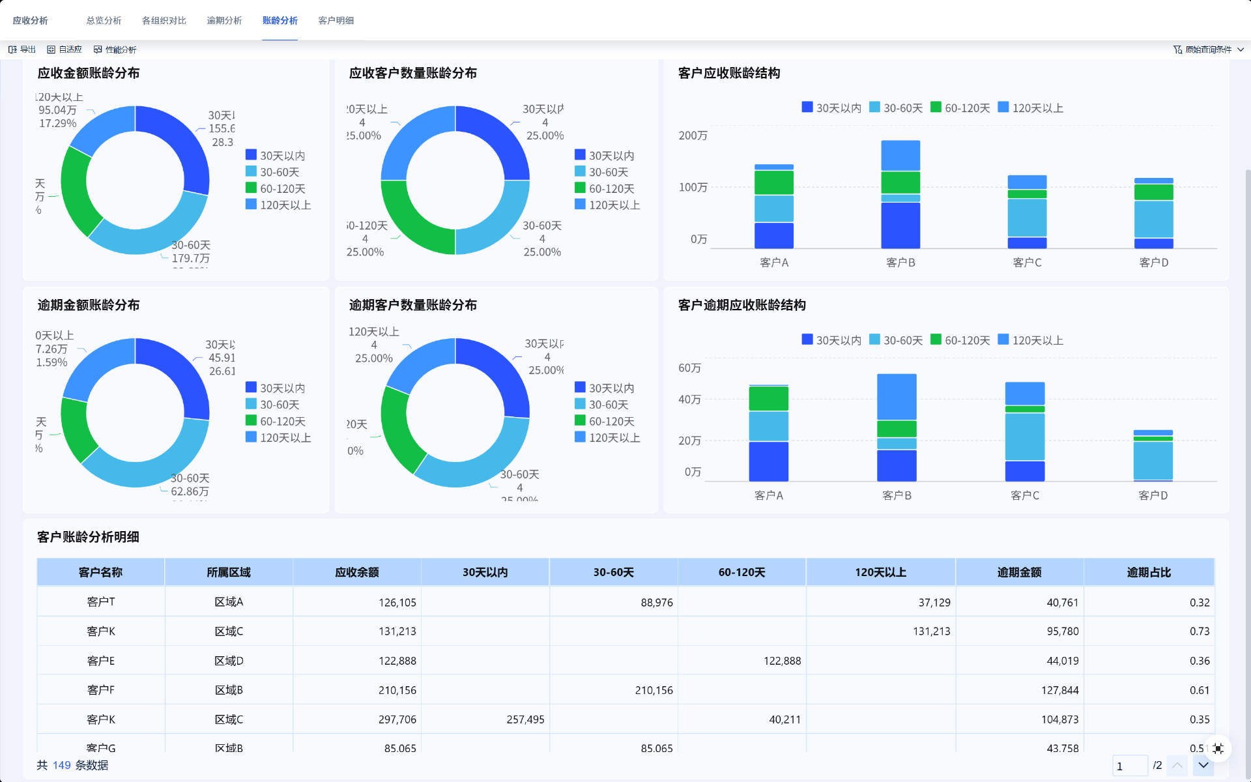Click the 自适应 fit-to-screen icon

point(51,50)
